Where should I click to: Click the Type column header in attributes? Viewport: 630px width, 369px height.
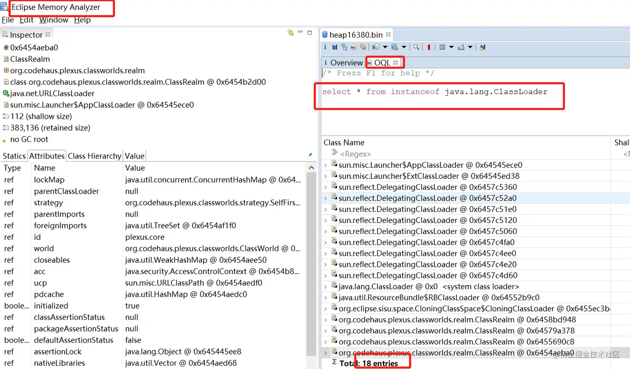coord(16,168)
